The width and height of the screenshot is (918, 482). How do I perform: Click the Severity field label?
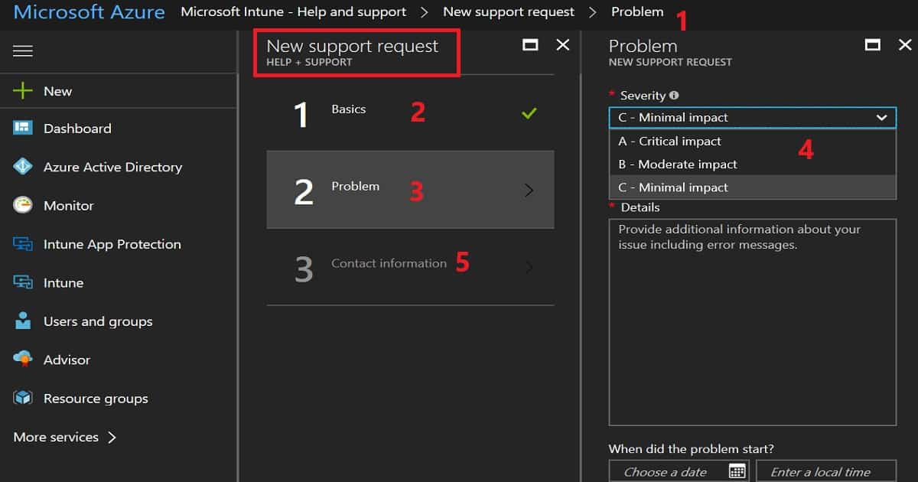pos(643,96)
